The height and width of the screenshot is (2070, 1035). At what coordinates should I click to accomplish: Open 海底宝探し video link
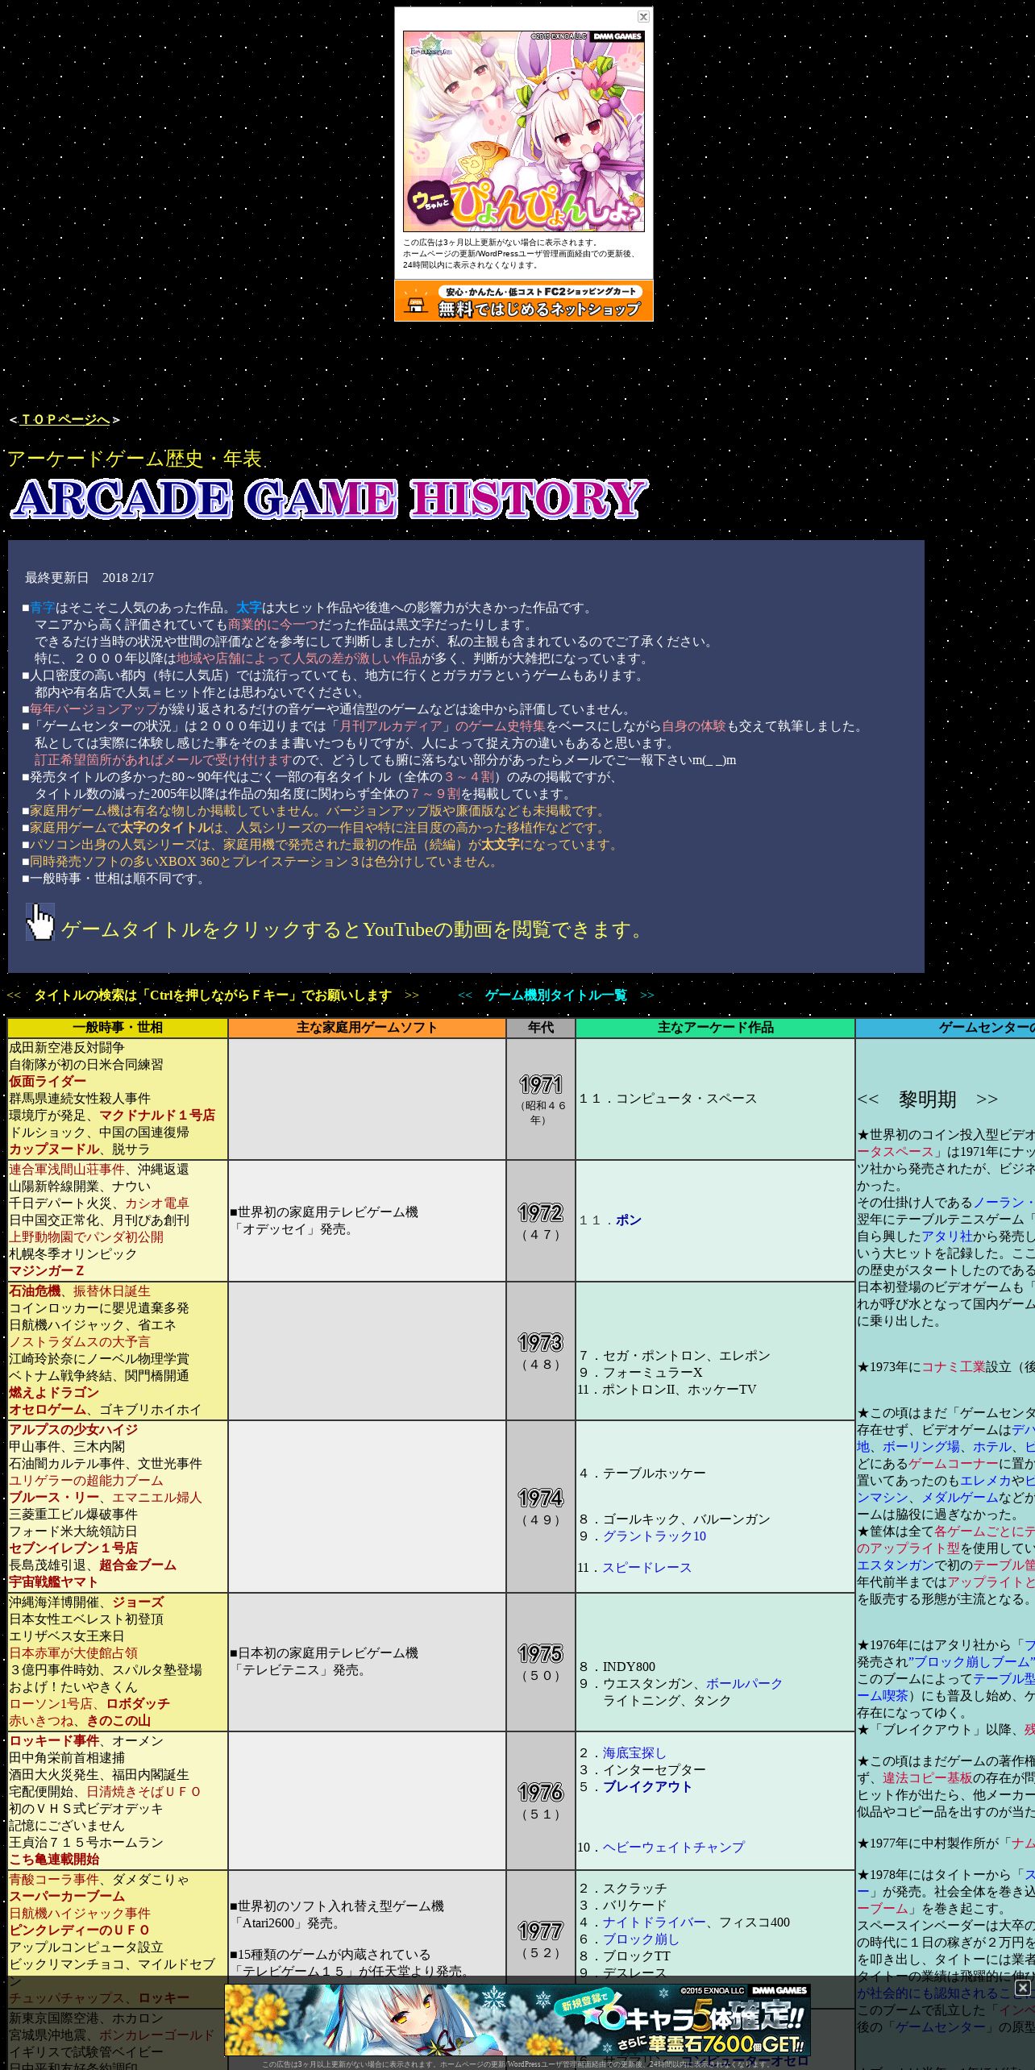coord(634,1753)
